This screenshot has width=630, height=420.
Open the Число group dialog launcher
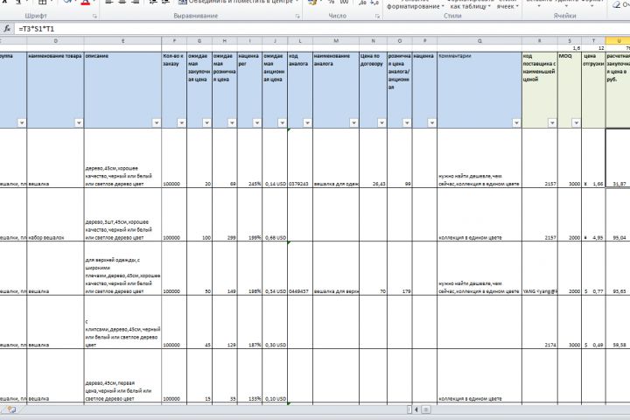[x=378, y=17]
